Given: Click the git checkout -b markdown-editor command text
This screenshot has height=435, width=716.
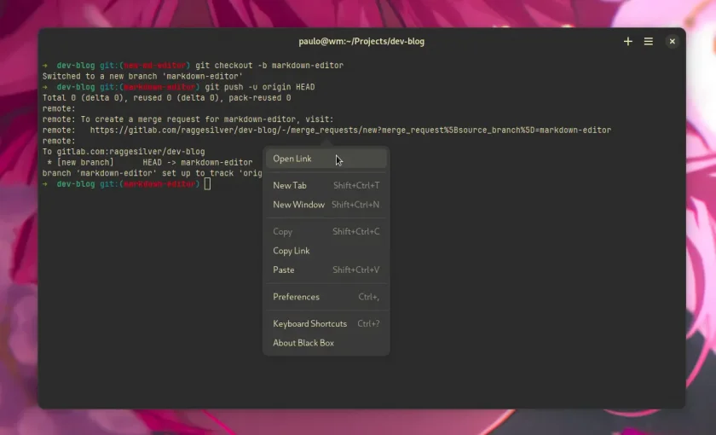Looking at the screenshot, I should coord(269,66).
